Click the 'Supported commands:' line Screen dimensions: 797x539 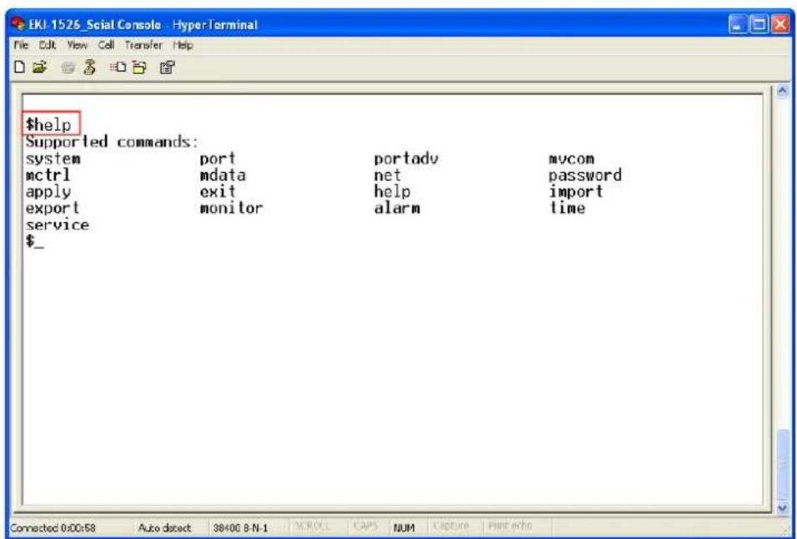[x=112, y=142]
